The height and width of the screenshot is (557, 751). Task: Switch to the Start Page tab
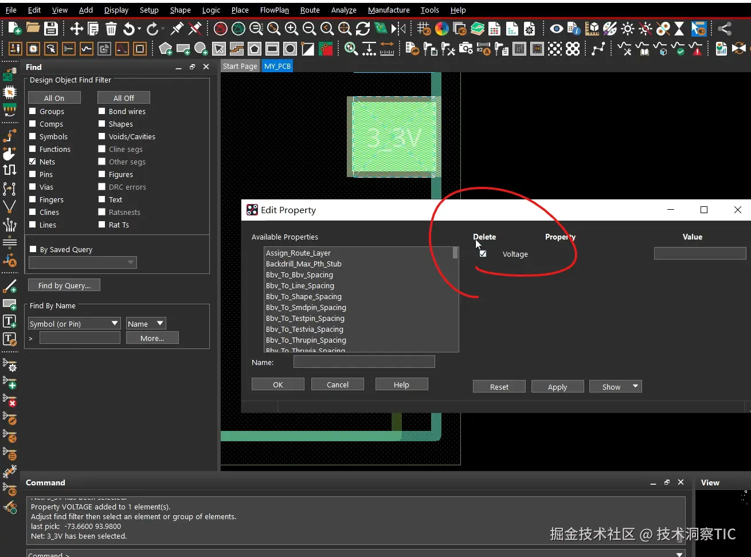coord(240,66)
